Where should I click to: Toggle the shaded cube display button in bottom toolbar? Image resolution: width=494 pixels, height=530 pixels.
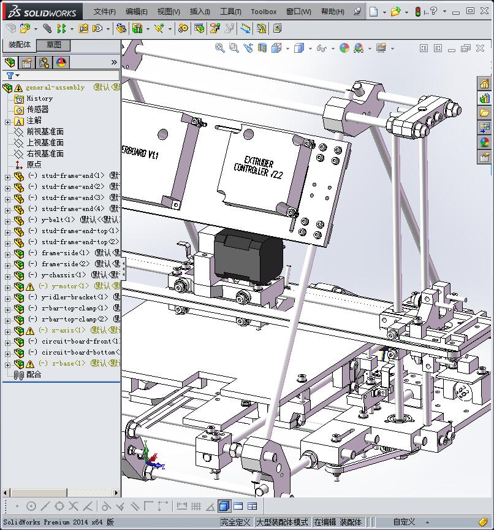click(224, 506)
